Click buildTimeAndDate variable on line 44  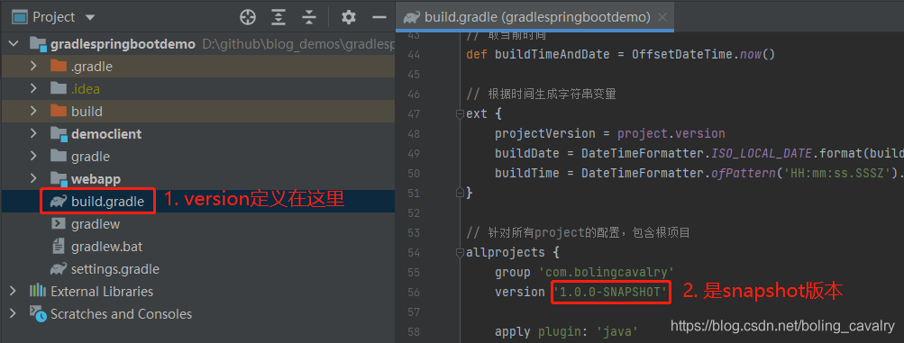pos(552,55)
